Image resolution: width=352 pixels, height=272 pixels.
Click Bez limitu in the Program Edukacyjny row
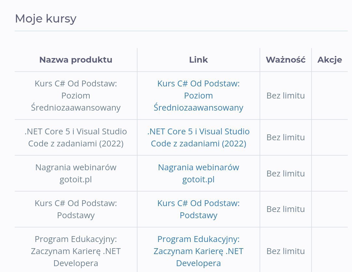[x=286, y=251]
